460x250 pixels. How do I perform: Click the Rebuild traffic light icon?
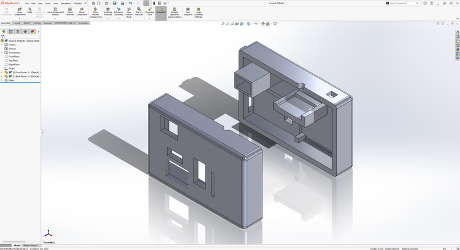tap(154, 3)
